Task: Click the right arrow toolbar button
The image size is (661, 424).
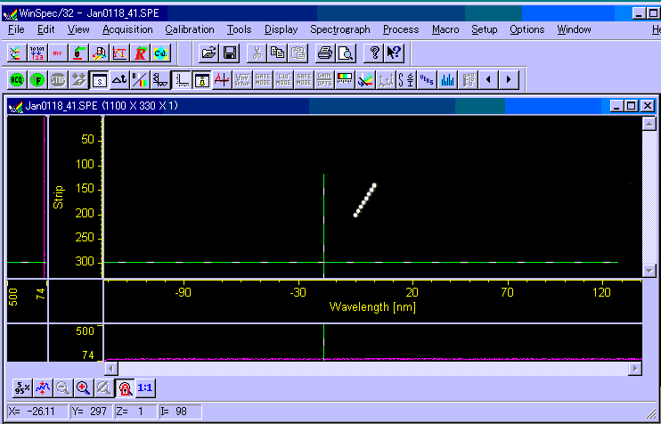Action: 510,79
